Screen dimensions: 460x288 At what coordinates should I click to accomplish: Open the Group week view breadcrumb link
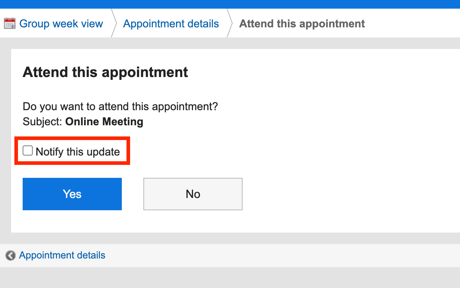point(61,24)
